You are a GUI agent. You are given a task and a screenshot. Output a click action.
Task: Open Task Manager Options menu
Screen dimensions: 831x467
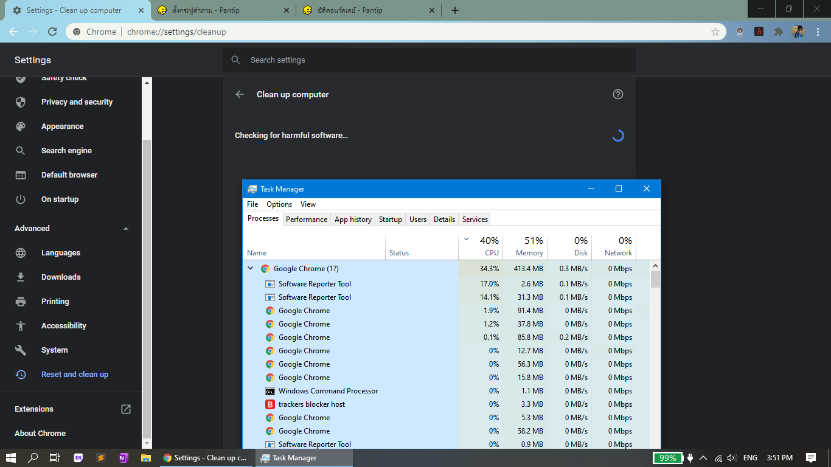coord(279,204)
